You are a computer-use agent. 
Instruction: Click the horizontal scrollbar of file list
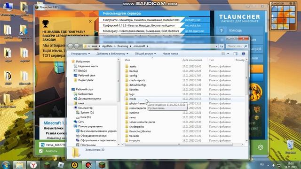[x=179, y=145]
